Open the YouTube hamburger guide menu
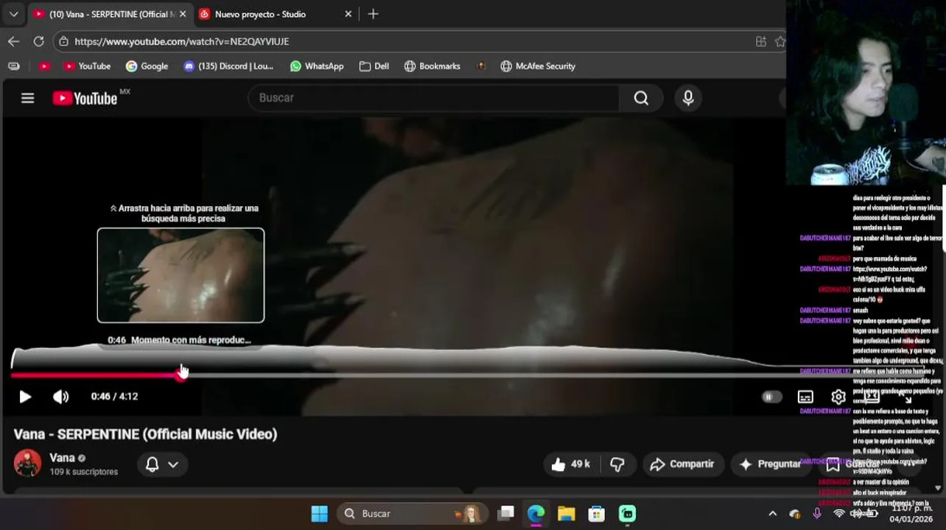The image size is (946, 530). coord(27,98)
